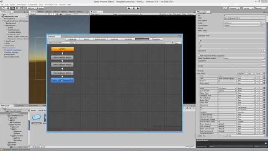268x151 pixels.
Task: Click the Conditions ellipsis button
Action: (x=263, y=61)
